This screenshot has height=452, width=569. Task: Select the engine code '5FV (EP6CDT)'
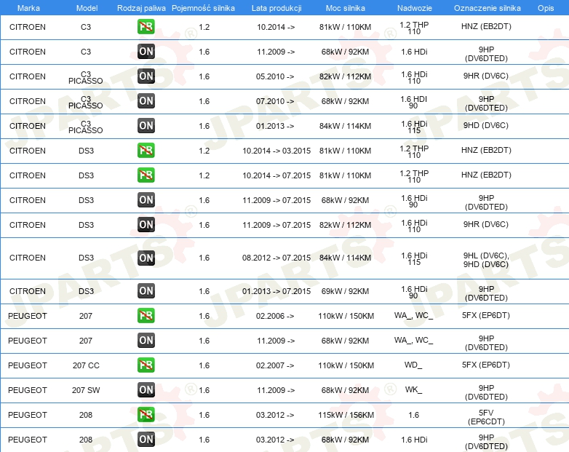pos(486,417)
